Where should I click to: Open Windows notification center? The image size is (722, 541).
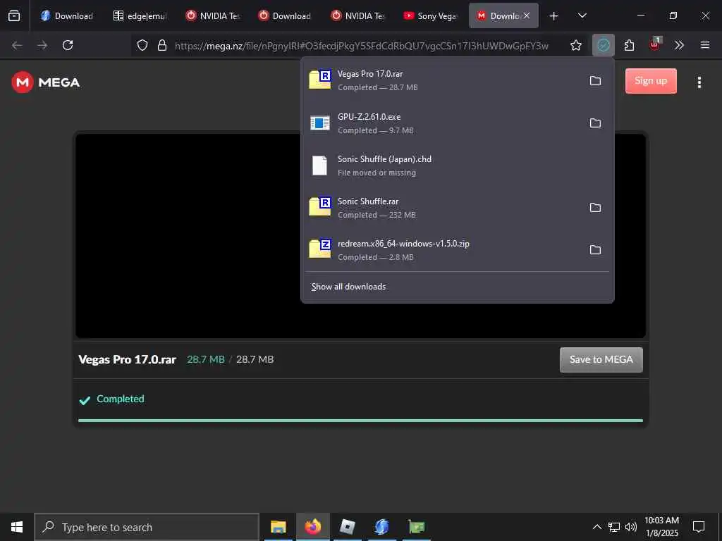pos(699,527)
